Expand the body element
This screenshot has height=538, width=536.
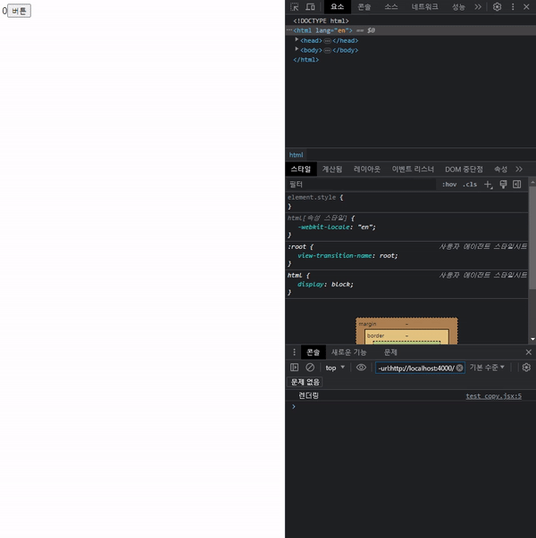point(297,49)
